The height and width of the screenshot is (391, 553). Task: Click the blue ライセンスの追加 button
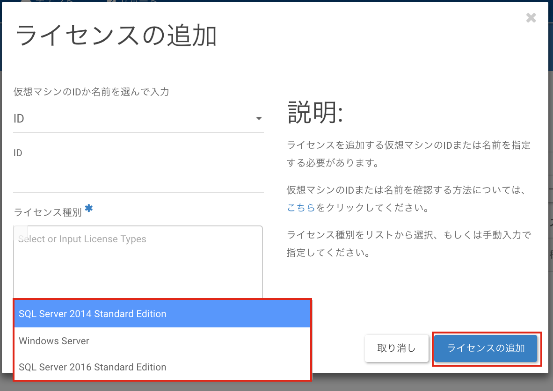tap(486, 348)
